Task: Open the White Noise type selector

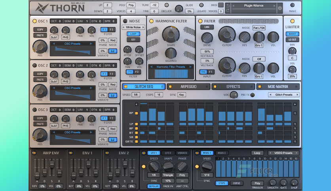Action: tap(133, 27)
